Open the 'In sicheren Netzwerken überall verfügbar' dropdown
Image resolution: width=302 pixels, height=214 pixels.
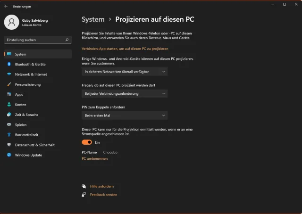point(125,72)
